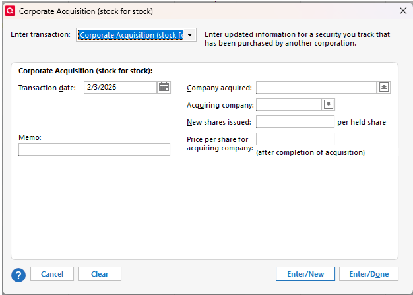
Task: Focus the Acquiring company text field
Action: [288, 104]
